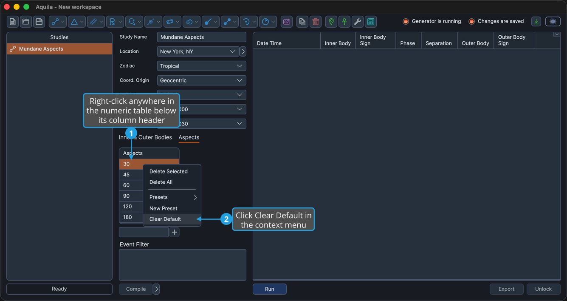The width and height of the screenshot is (567, 301).
Task: Click the Changes are saved indicator
Action: 496,21
